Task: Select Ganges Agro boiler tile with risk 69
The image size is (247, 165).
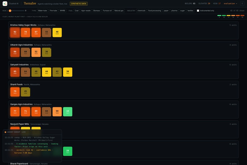Action: click(36, 112)
